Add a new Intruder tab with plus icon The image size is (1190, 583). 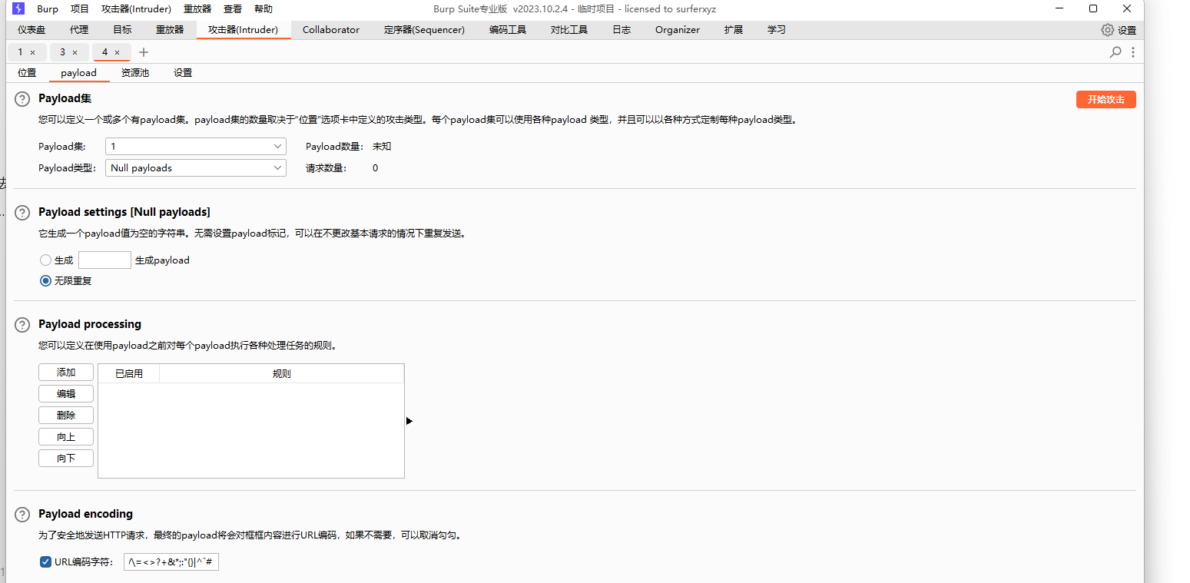144,52
